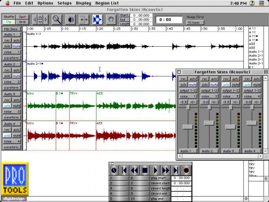This screenshot has height=202, width=269.
Task: Click the 0:30 ruler mark
Action: click(x=134, y=29)
